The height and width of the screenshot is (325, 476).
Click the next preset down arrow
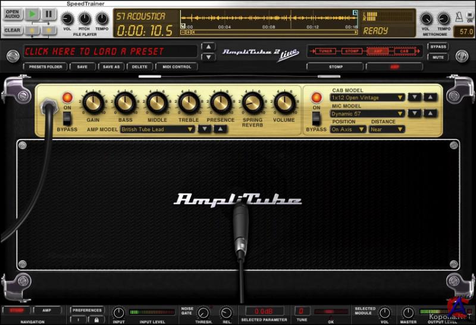208,57
